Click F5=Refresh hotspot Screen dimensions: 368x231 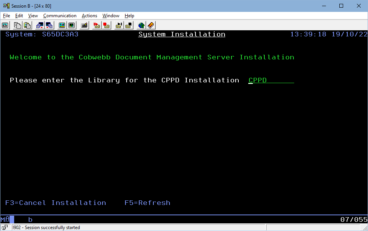click(147, 203)
